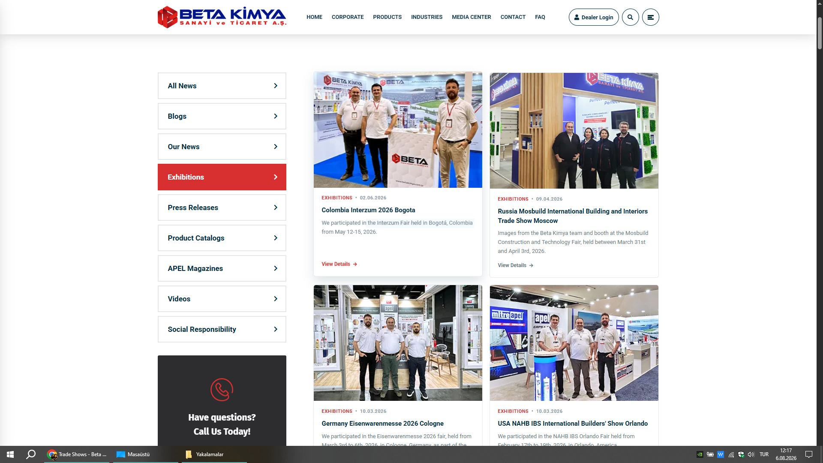The height and width of the screenshot is (463, 823).
Task: Open Windows taskbar search
Action: pos(31,454)
